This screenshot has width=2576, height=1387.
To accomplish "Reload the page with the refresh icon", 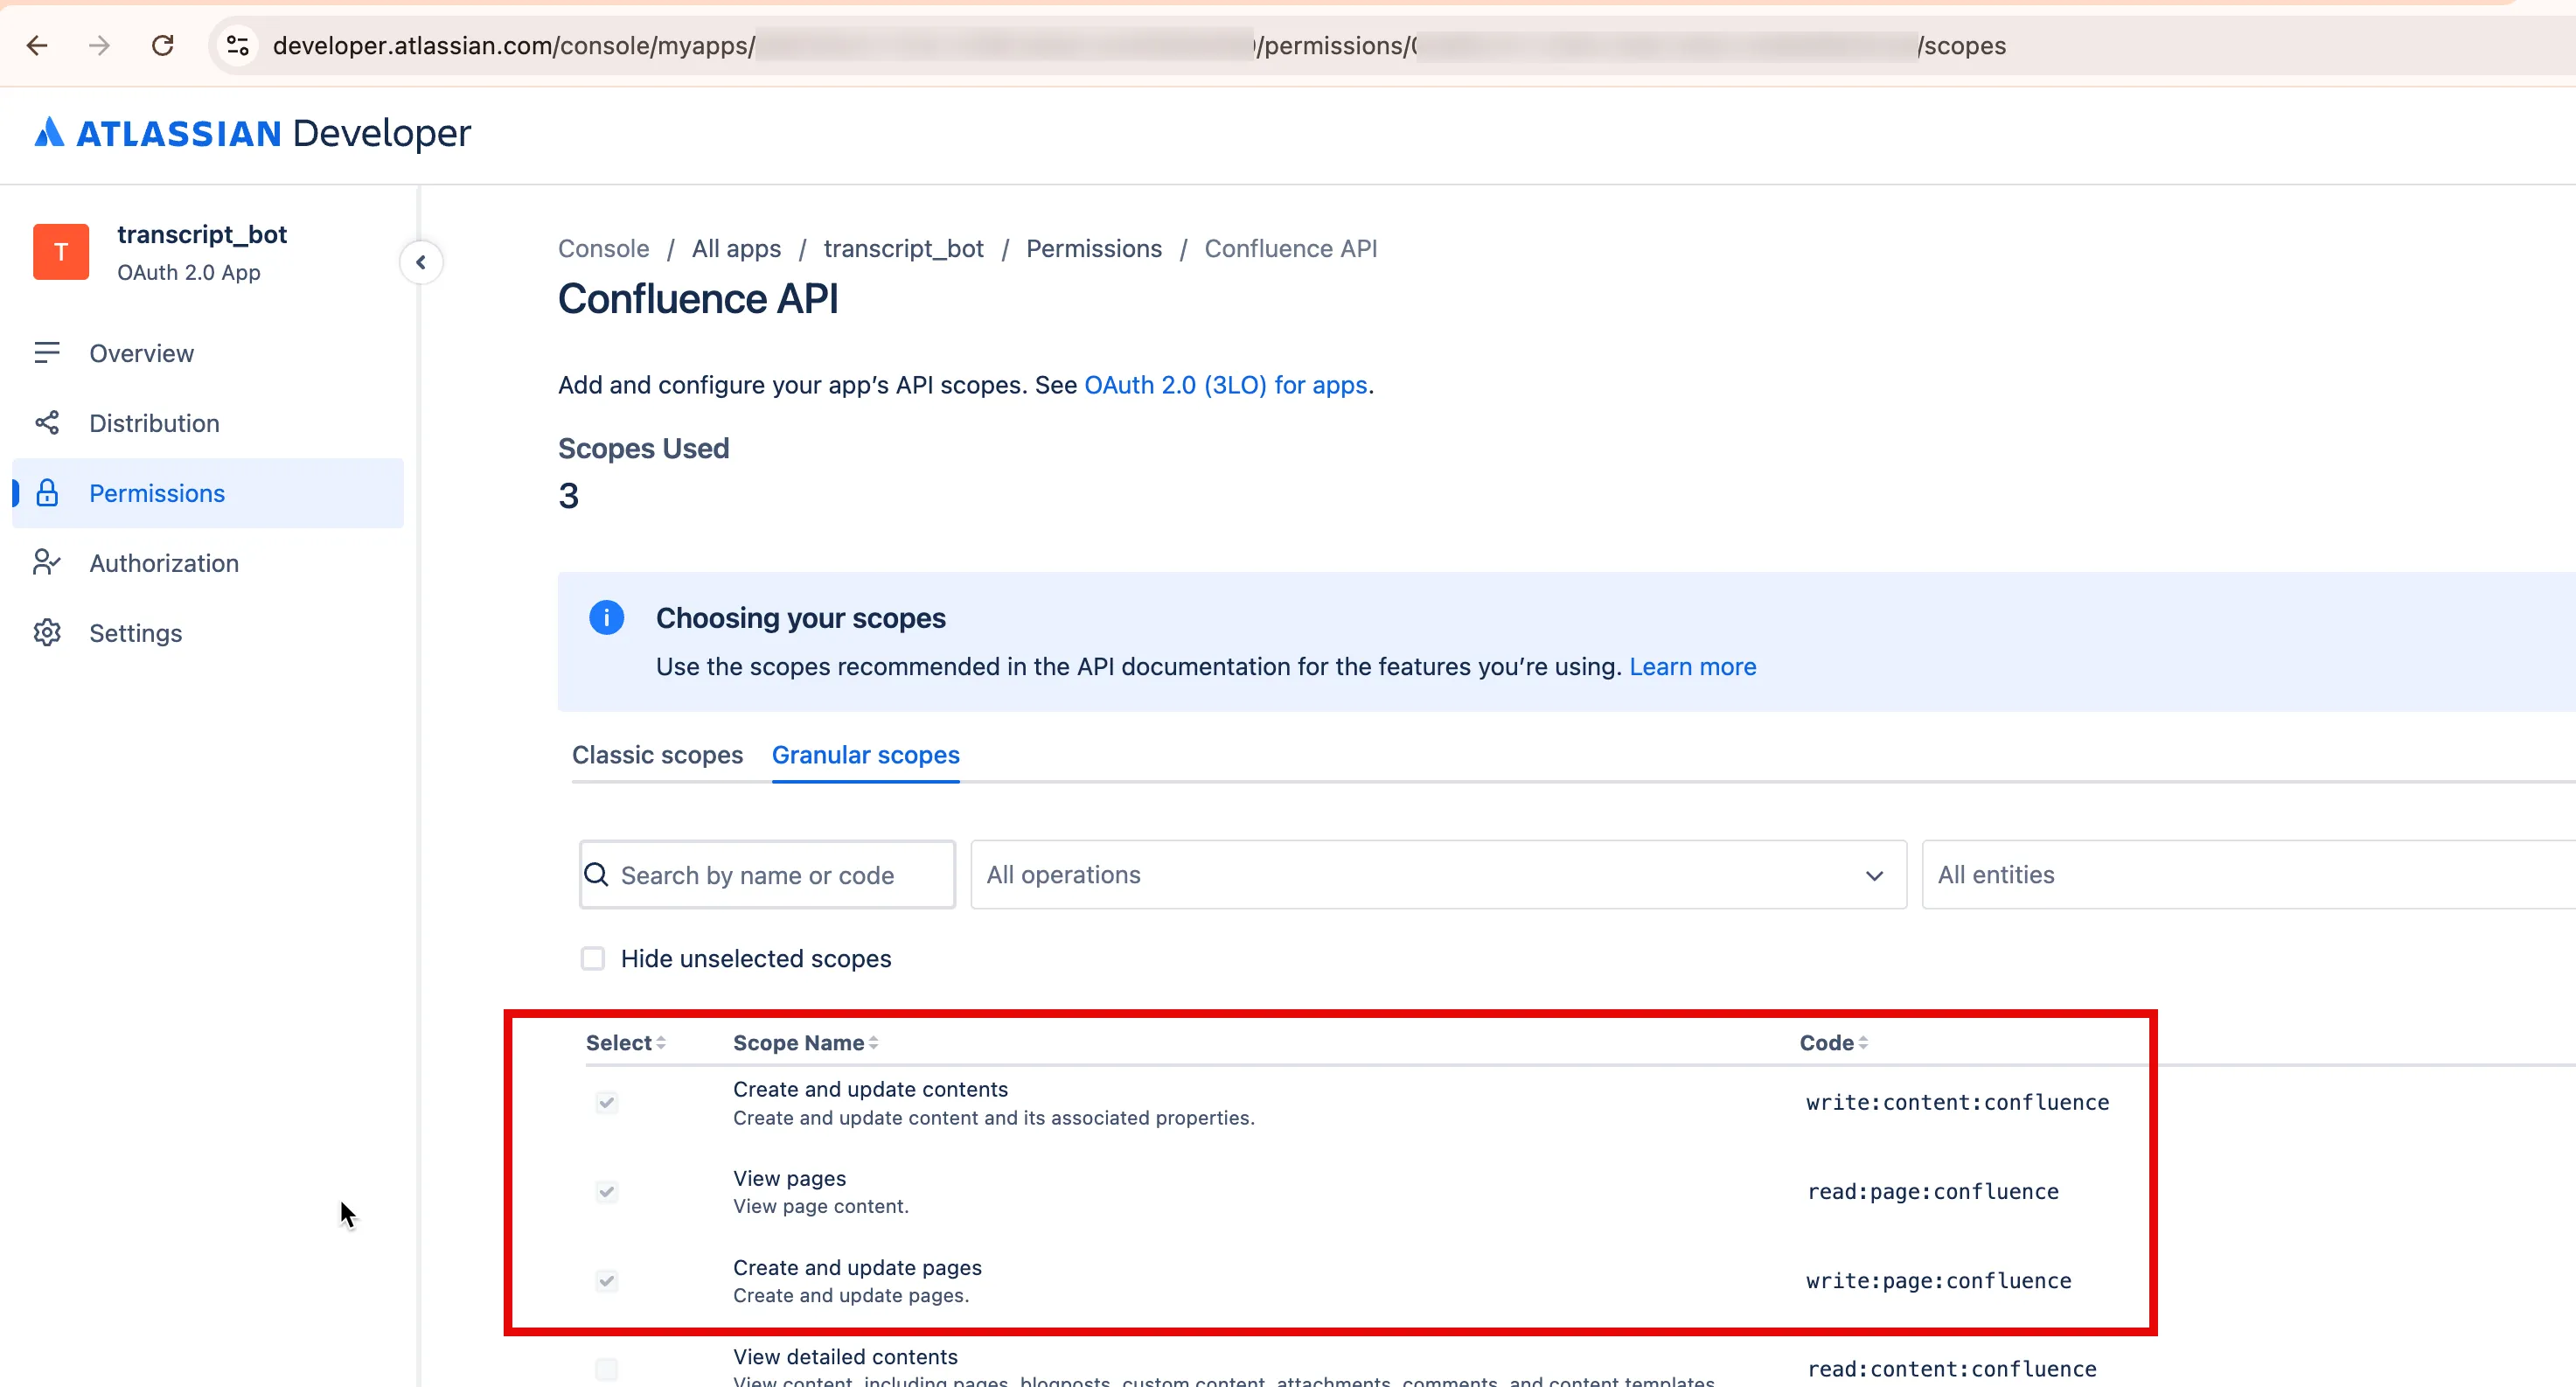I will [163, 45].
